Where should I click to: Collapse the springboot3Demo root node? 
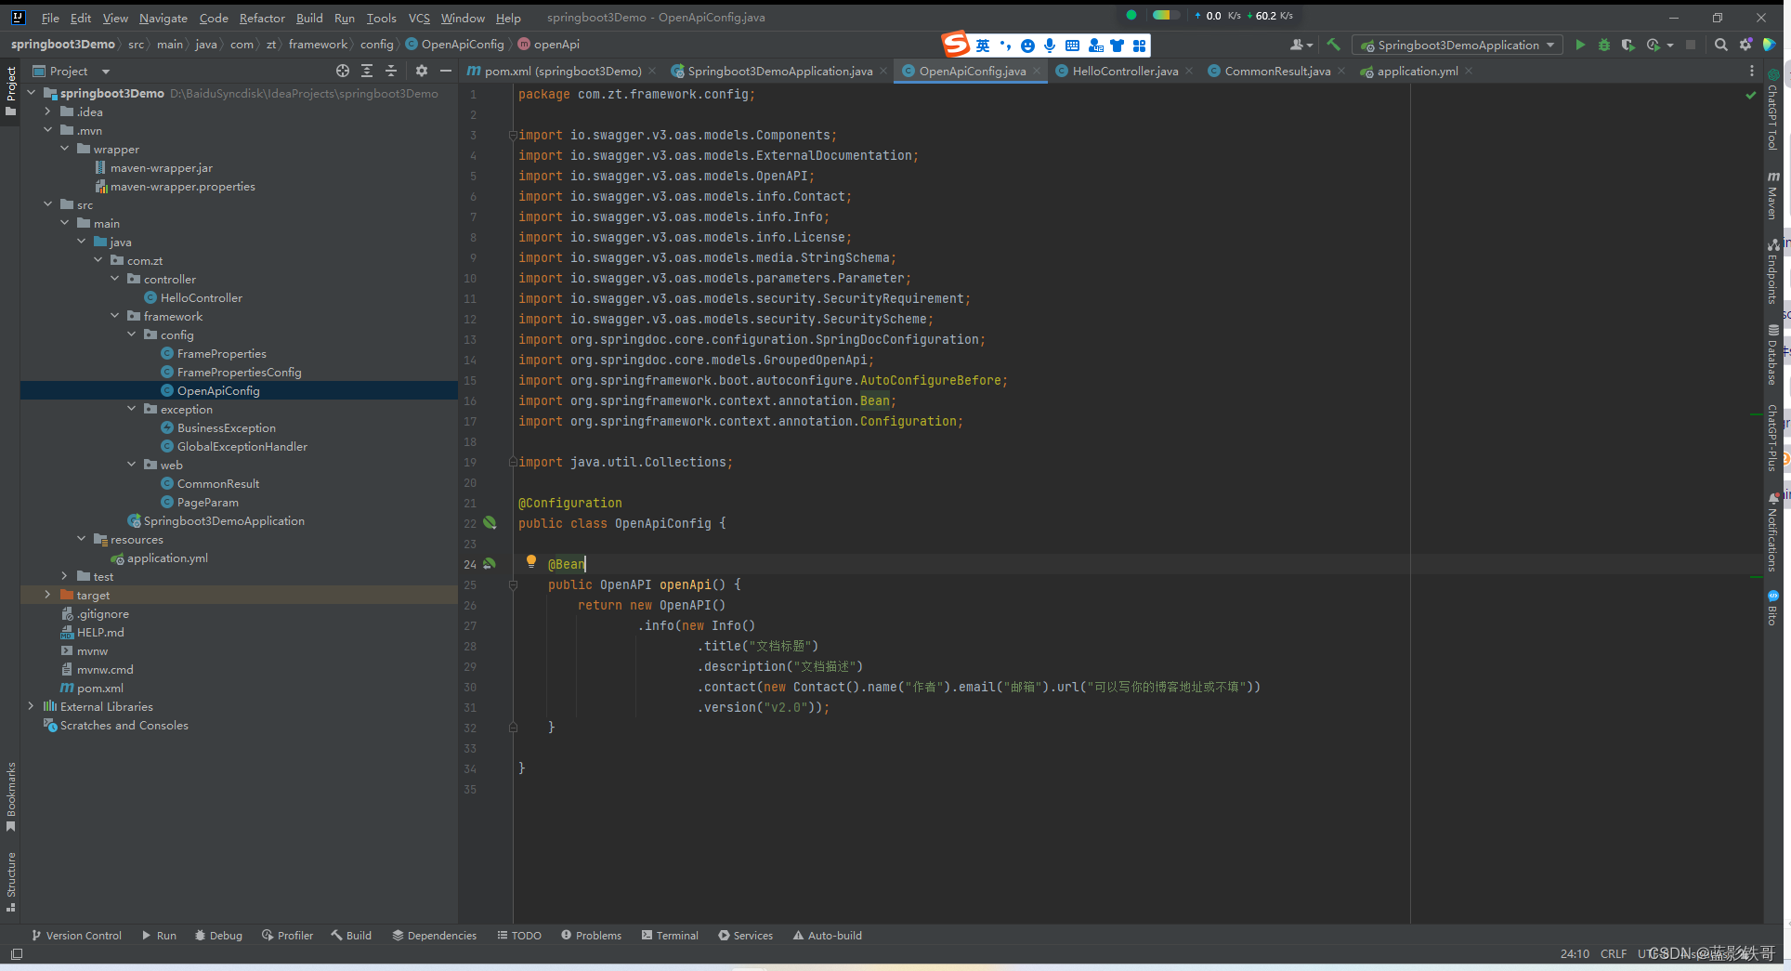32,93
